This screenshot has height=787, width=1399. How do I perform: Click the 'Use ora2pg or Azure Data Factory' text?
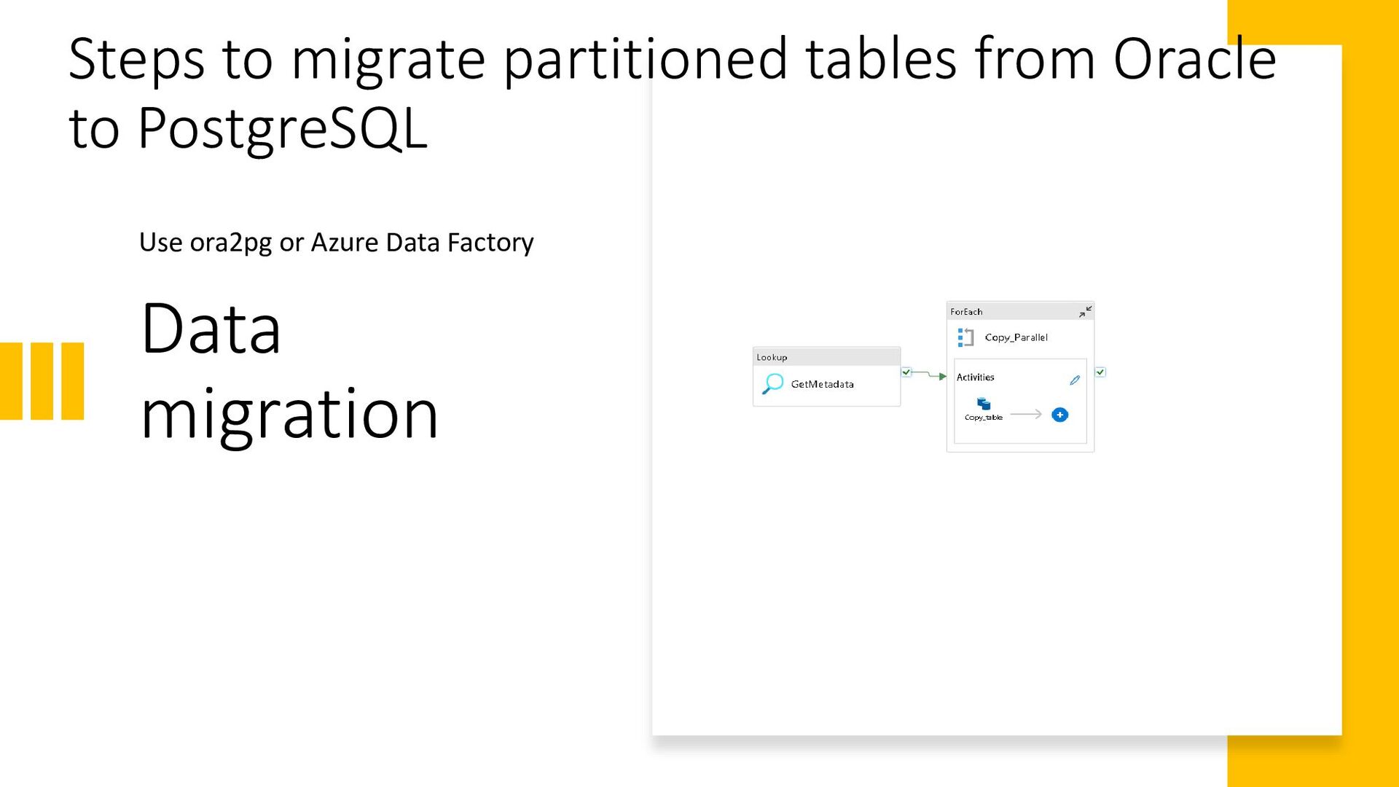click(336, 242)
